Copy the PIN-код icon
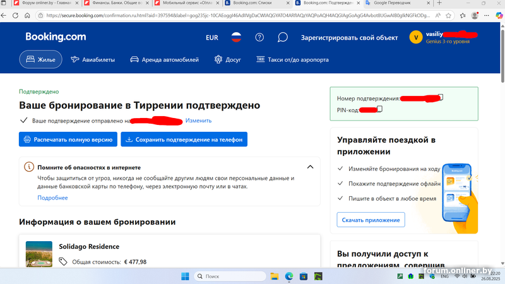The height and width of the screenshot is (284, 505). pyautogui.click(x=380, y=109)
